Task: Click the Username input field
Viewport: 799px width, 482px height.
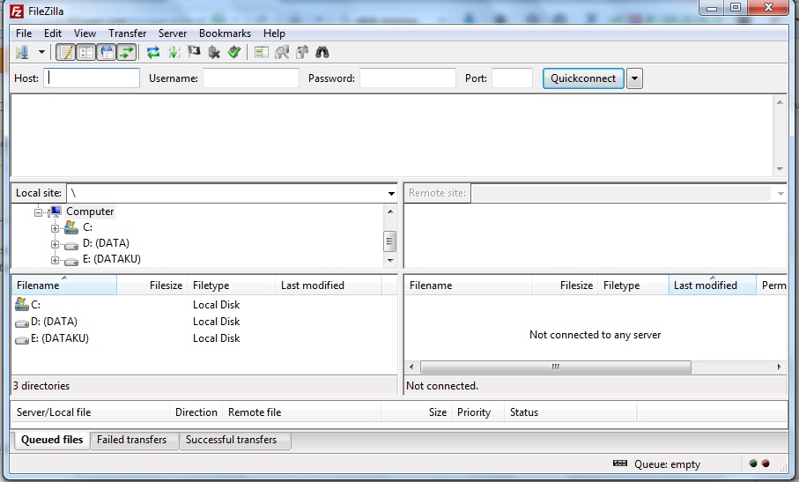Action: (x=251, y=78)
